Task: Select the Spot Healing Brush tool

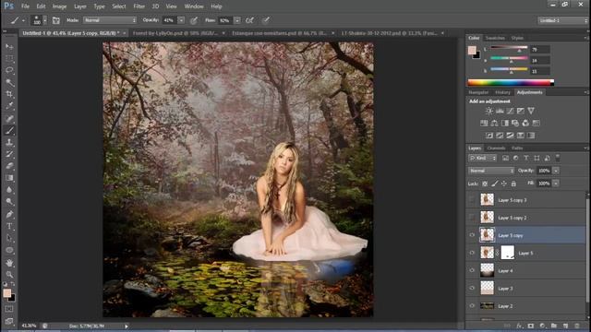Action: click(9, 118)
